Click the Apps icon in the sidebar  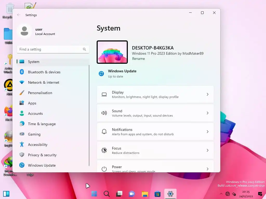click(x=22, y=103)
